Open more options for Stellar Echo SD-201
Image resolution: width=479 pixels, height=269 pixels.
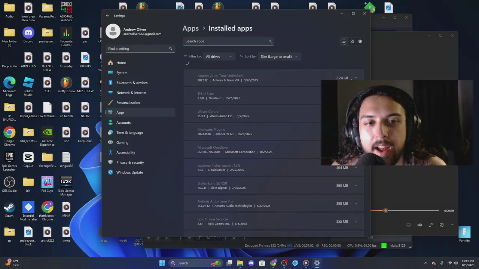[355, 186]
